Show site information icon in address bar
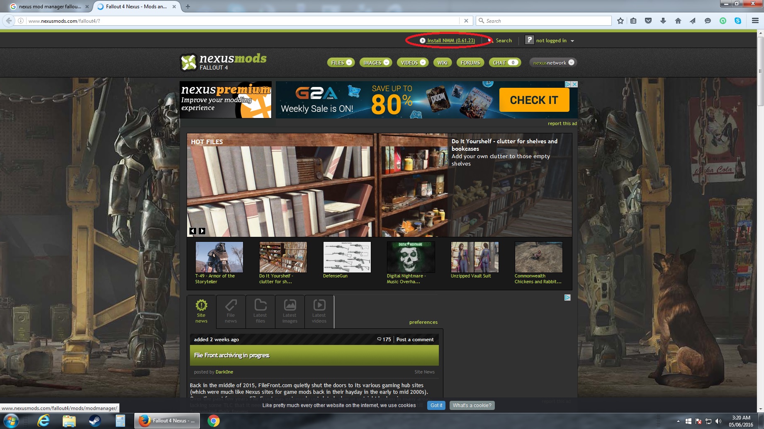 click(20, 21)
